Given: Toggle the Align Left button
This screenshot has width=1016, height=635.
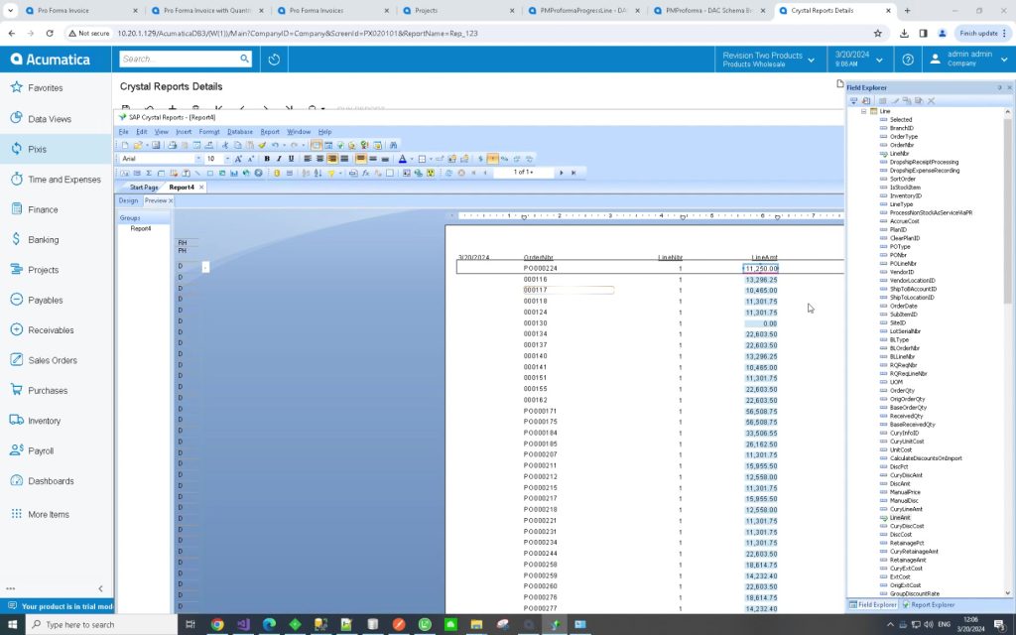Looking at the screenshot, I should [308, 159].
